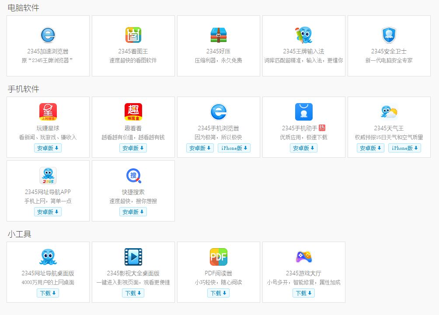Open the 2345网址导航APP icon
This screenshot has width=439, height=315.
point(48,176)
